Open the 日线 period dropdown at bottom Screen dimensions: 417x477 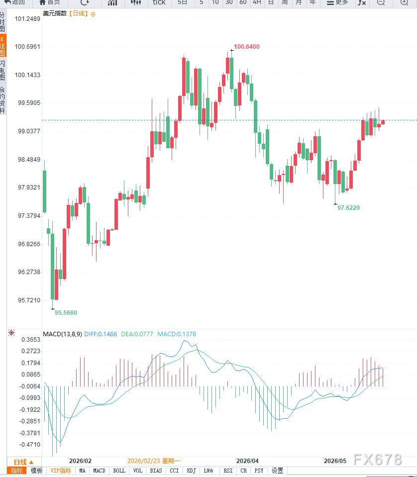[24, 462]
